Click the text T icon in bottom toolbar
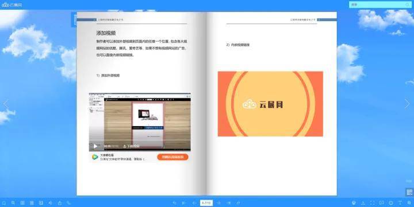 tap(400, 203)
